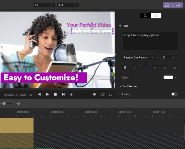The image size is (185, 149).
Task: Click the 00:00:12:00 timeline marker
Action: click(x=159, y=112)
